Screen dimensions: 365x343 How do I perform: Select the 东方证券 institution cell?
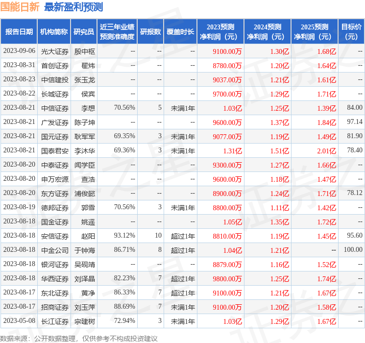[x=55, y=194]
